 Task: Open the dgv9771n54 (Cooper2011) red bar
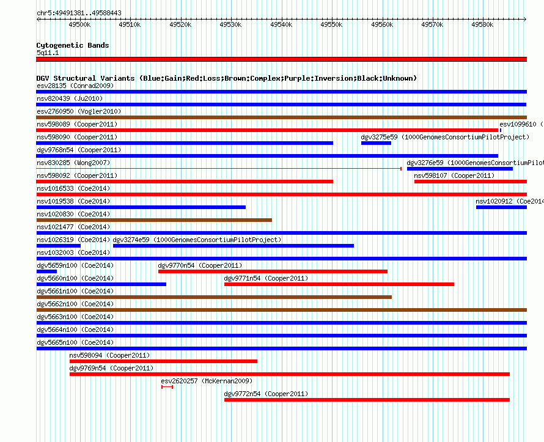(x=339, y=284)
